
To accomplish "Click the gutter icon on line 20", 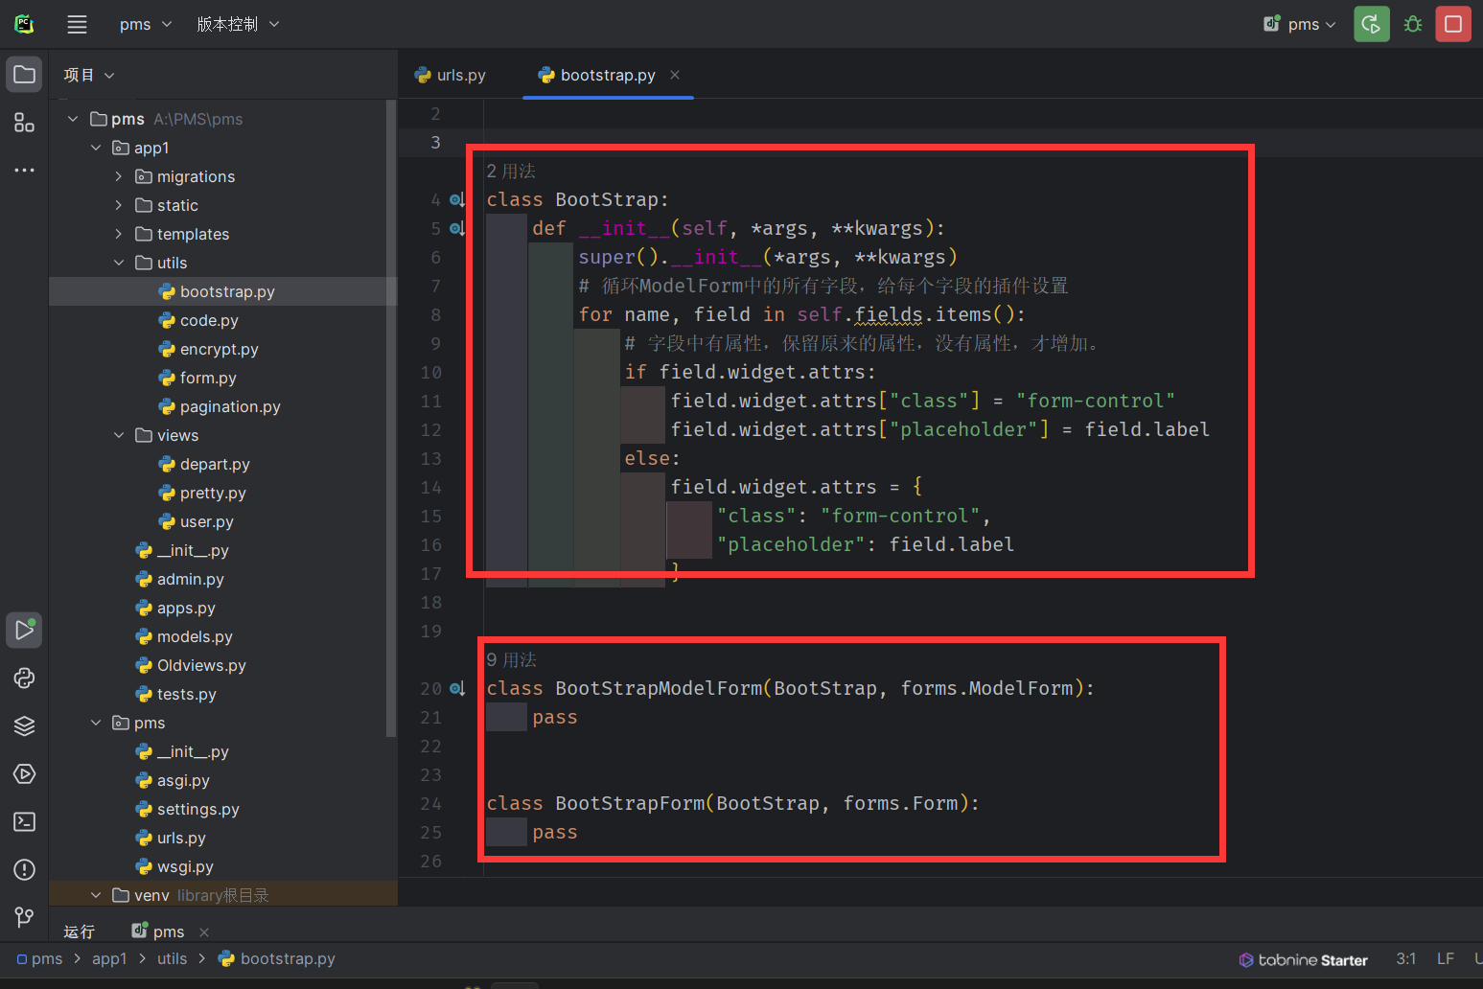I will coord(457,689).
